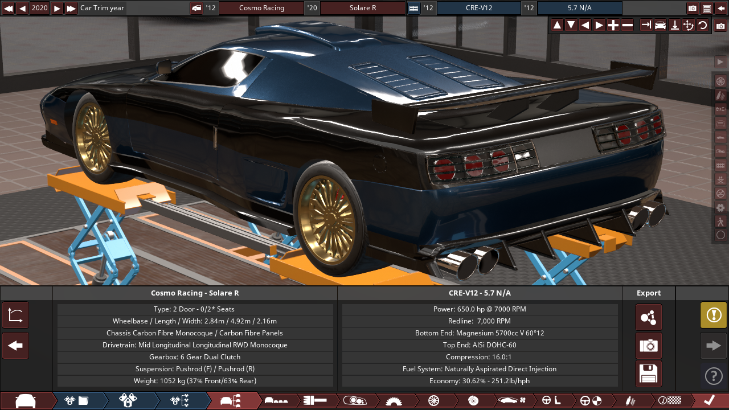The image size is (729, 410).
Task: Open the body variants tab
Action: tap(277, 400)
